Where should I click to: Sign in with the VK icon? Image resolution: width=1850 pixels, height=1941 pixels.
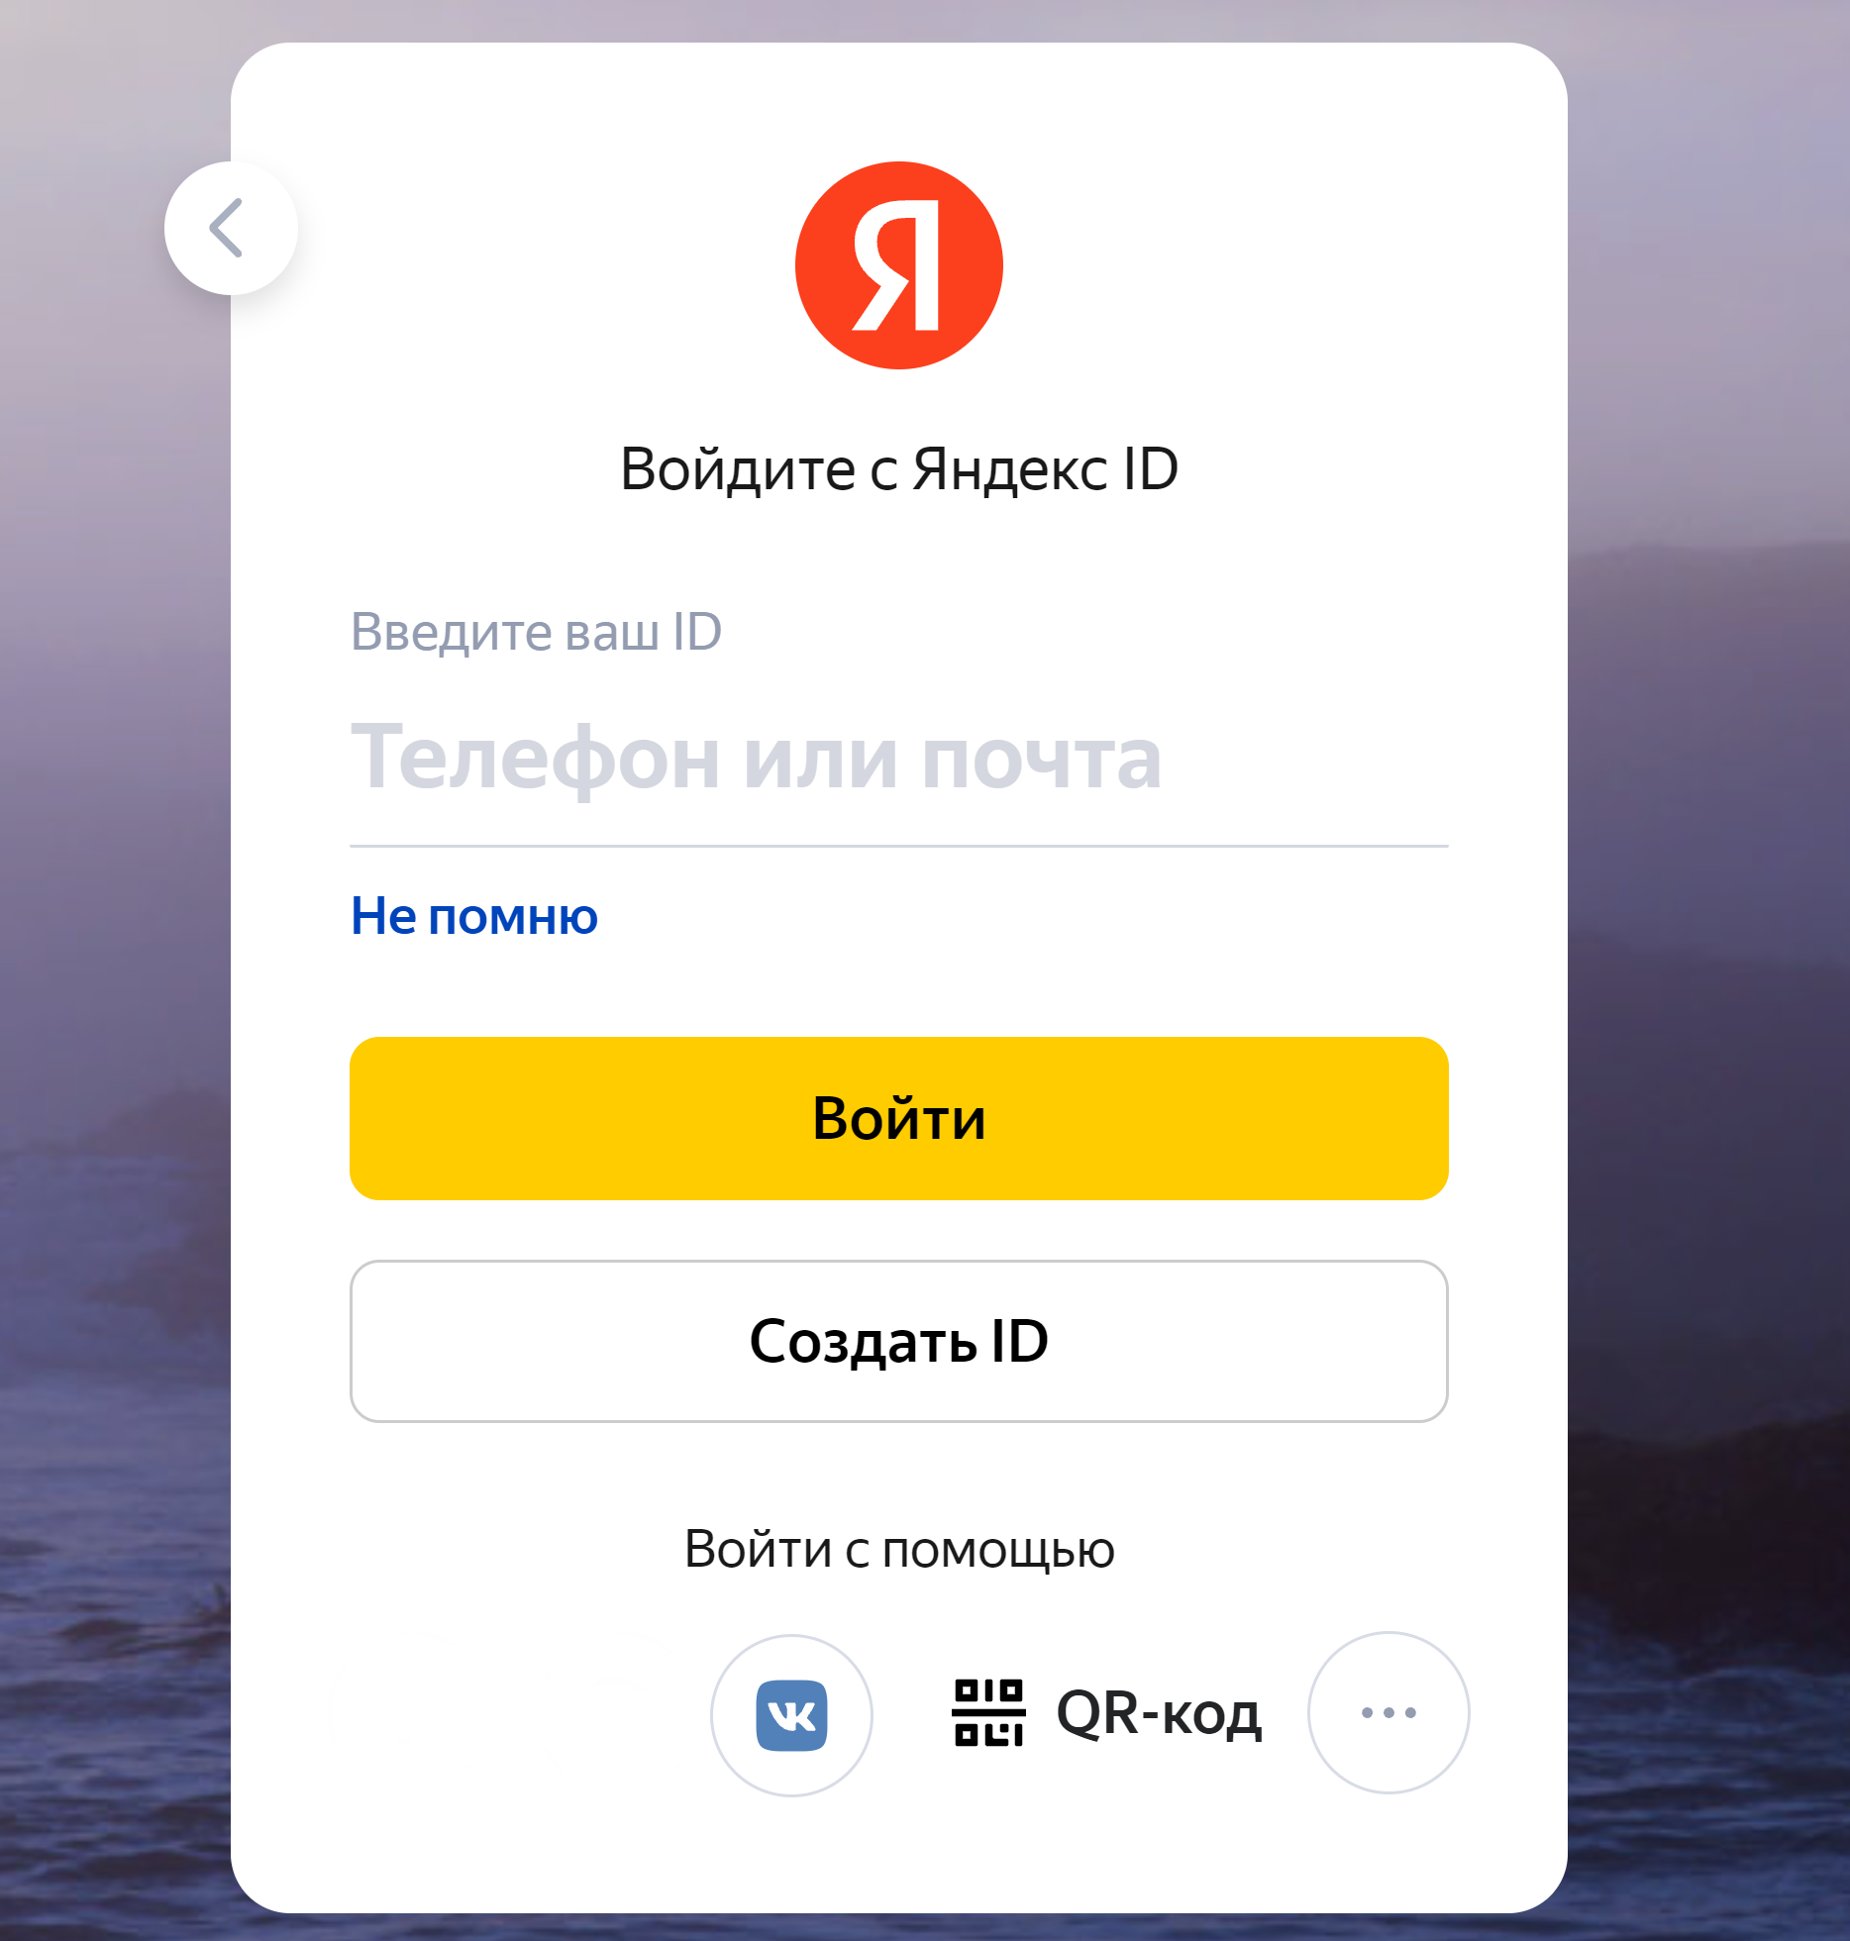coord(791,1714)
